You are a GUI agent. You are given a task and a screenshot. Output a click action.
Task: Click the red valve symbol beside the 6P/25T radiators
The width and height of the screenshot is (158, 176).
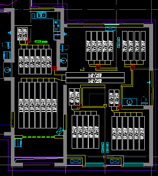54,68
